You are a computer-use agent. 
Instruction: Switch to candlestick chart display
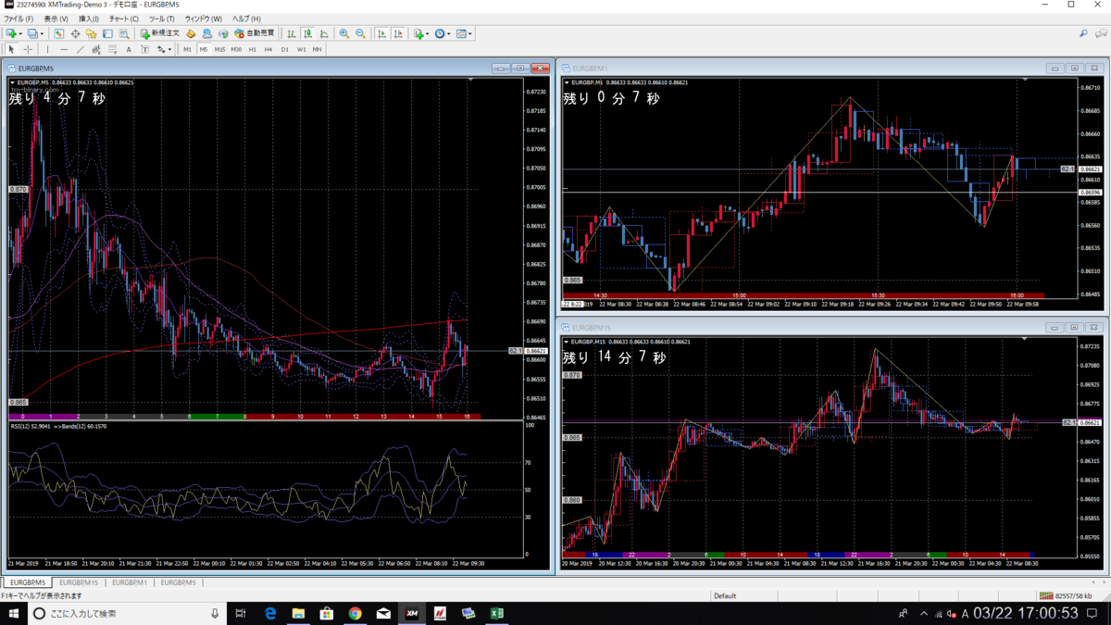click(x=308, y=33)
